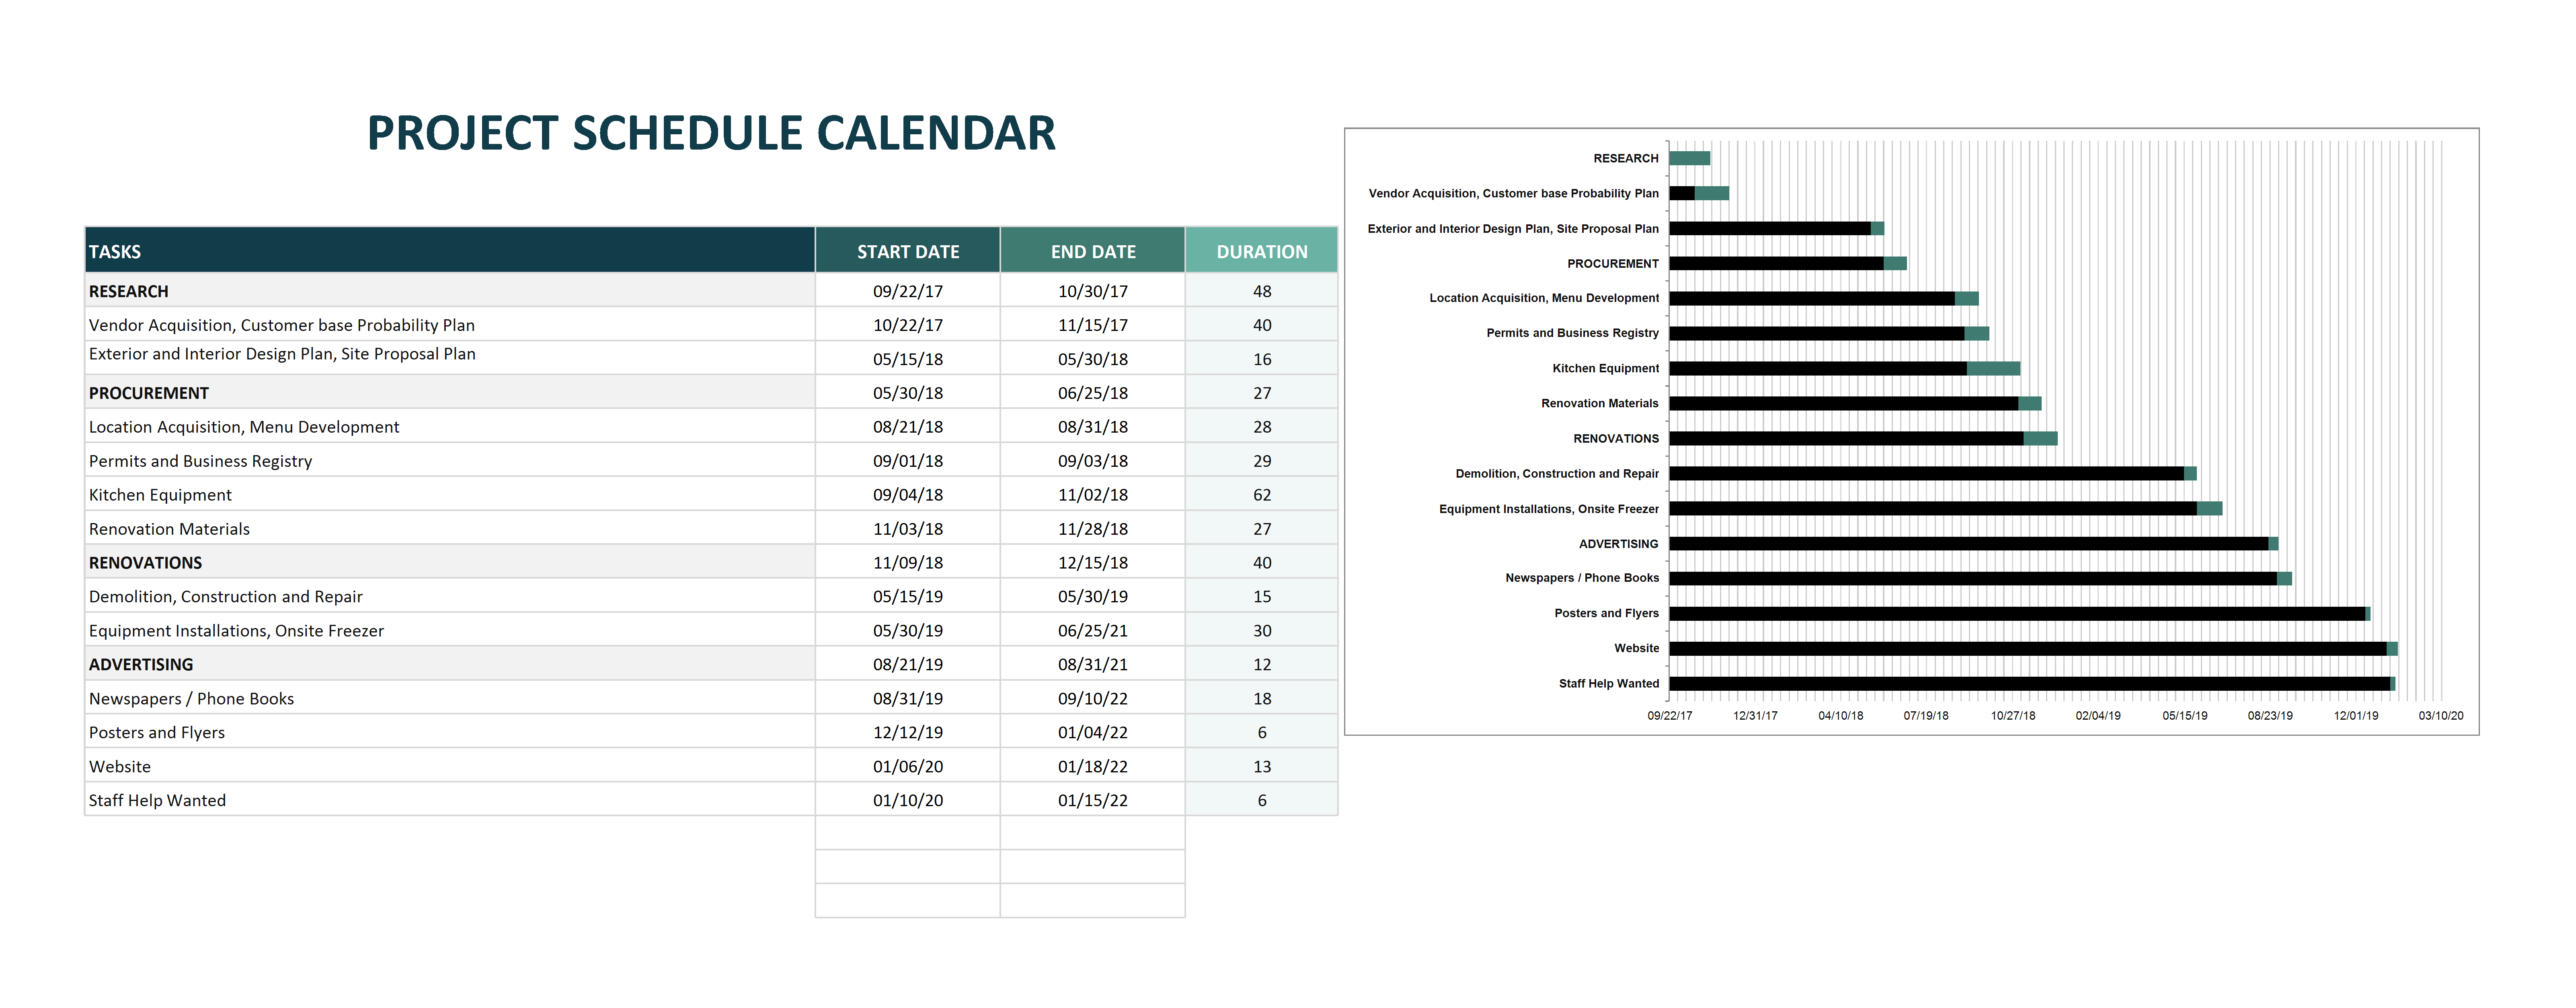Screen dimensions: 2576x1008
Task: Click the first empty end date cell below Staff Help Wanted
Action: pyautogui.click(x=1092, y=833)
